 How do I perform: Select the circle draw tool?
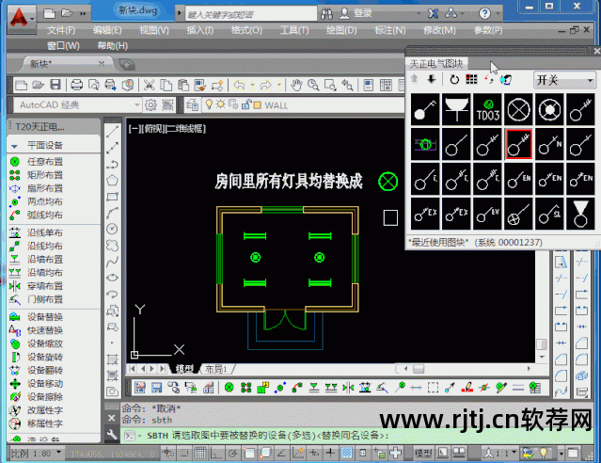click(112, 229)
